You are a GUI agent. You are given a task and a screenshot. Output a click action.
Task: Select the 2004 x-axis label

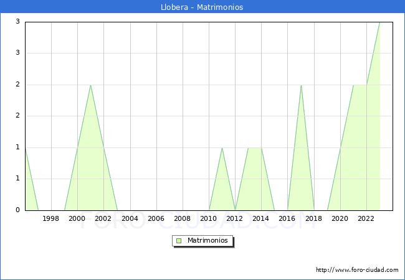130,218
